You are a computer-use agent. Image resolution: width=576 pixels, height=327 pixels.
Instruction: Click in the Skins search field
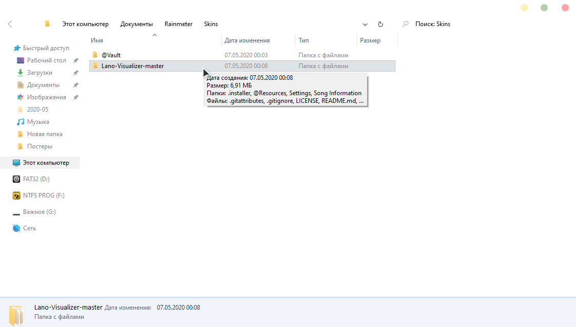pos(462,24)
